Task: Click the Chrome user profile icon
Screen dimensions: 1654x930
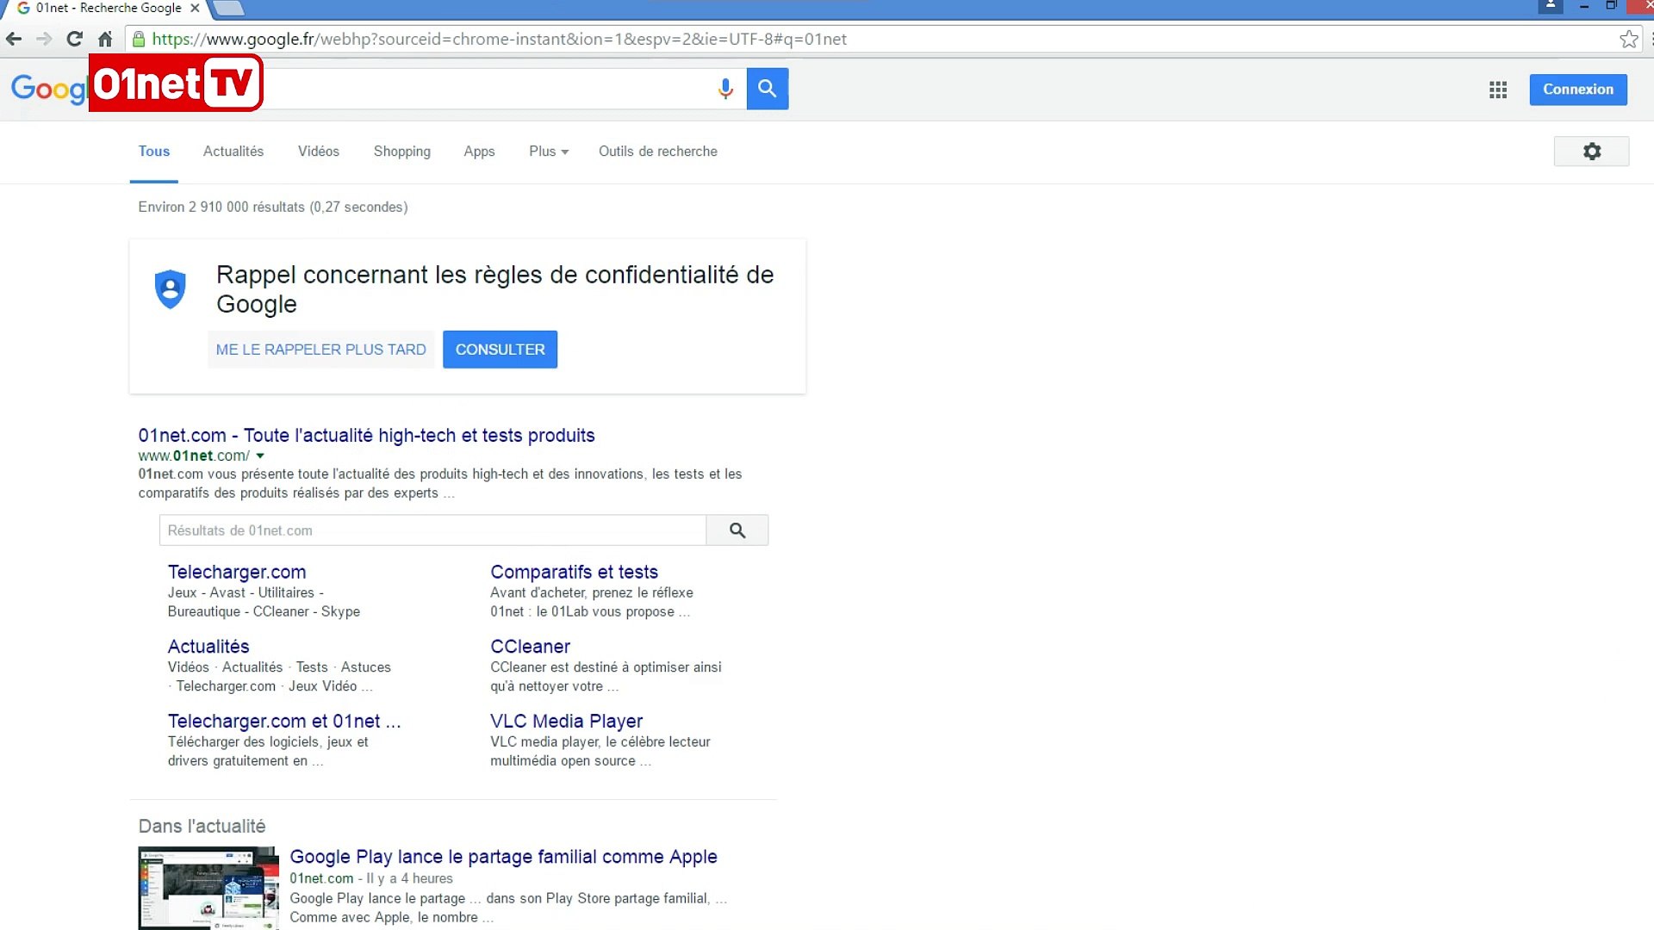Action: [1550, 6]
